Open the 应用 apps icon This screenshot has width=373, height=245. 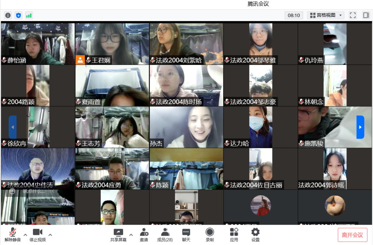[234, 235]
